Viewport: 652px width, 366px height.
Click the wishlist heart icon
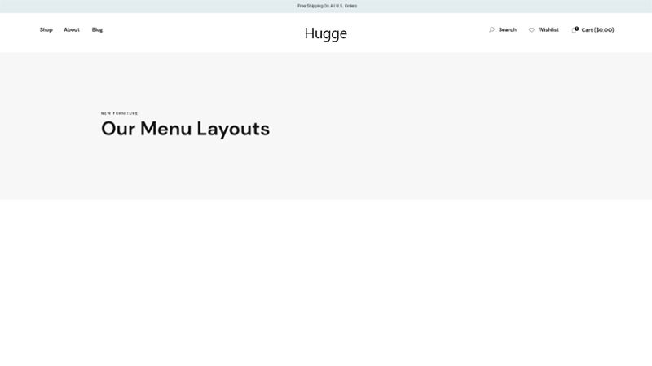click(531, 30)
